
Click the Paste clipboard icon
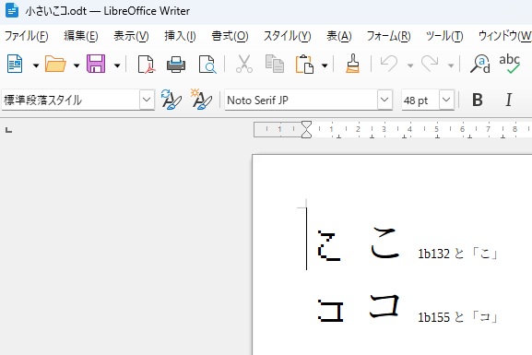coord(304,64)
